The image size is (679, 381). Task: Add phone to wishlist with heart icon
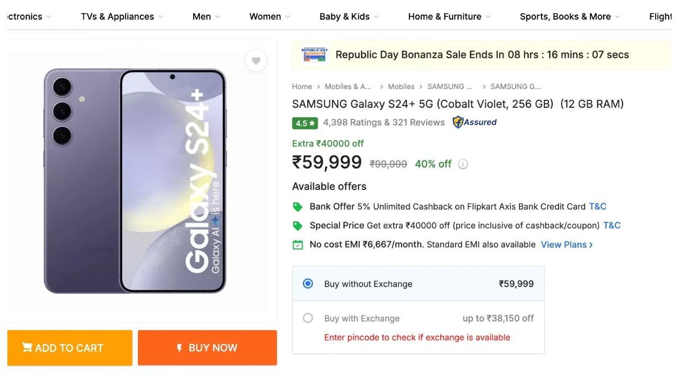(x=256, y=61)
